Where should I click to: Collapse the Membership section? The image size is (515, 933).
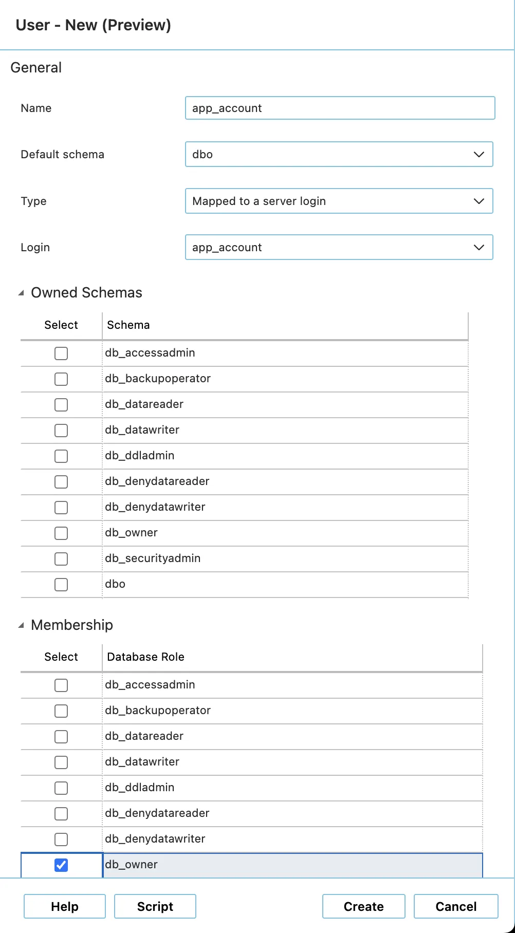click(x=21, y=625)
